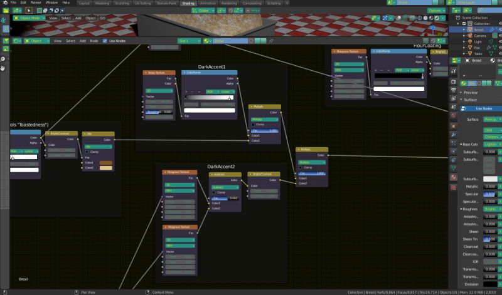Image resolution: width=502 pixels, height=295 pixels.
Task: Open the Blender logo menu
Action: click(x=5, y=3)
